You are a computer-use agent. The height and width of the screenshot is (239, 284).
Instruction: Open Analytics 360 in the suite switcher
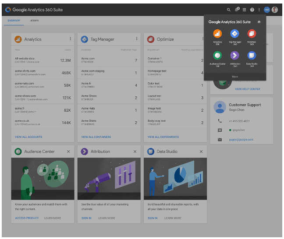click(x=217, y=34)
